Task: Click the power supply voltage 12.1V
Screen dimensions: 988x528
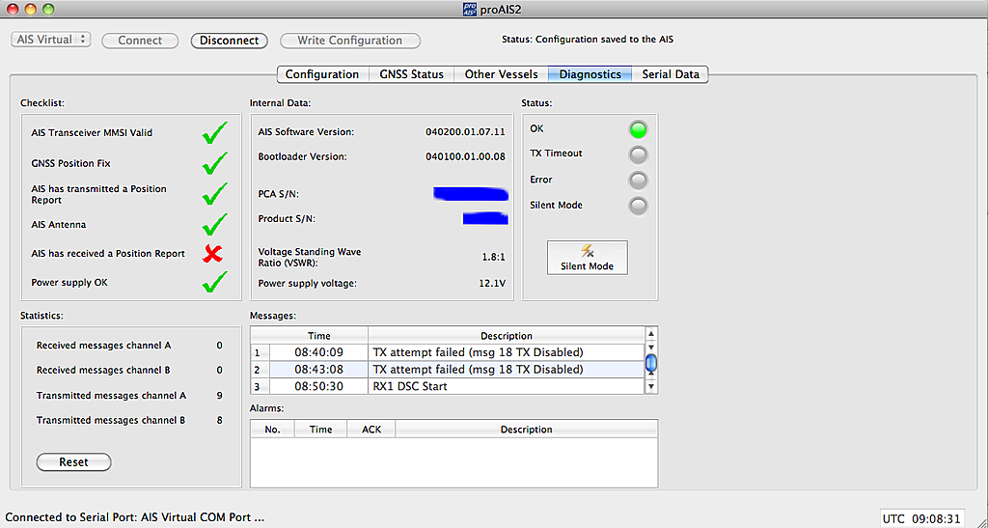Action: [491, 284]
